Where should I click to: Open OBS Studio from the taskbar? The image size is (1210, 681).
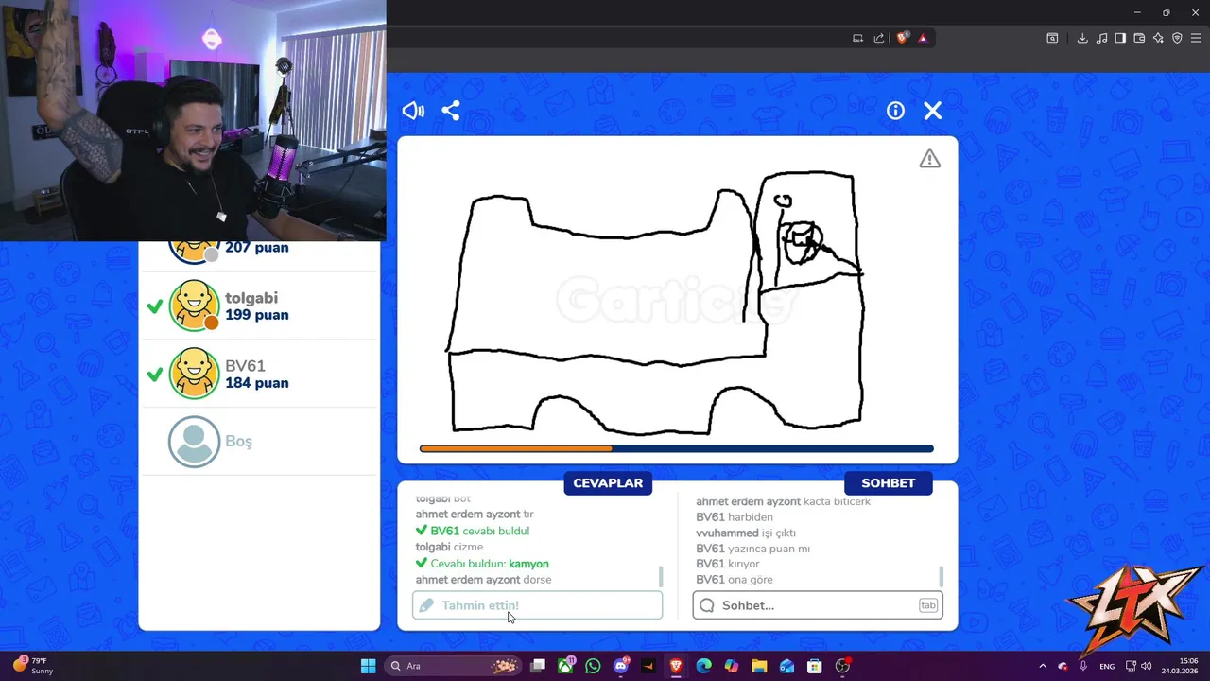tap(842, 666)
